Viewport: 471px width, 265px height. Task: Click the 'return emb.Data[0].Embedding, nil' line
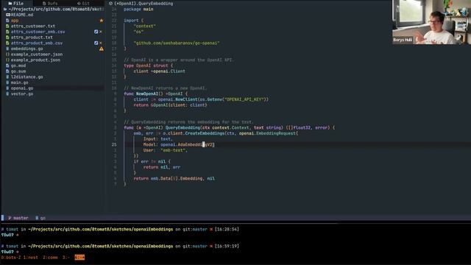(x=174, y=178)
